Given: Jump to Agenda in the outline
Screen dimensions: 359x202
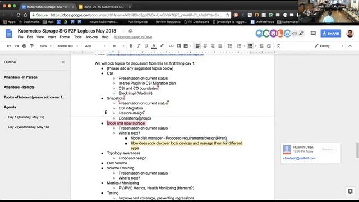Looking at the screenshot, I should (x=10, y=107).
